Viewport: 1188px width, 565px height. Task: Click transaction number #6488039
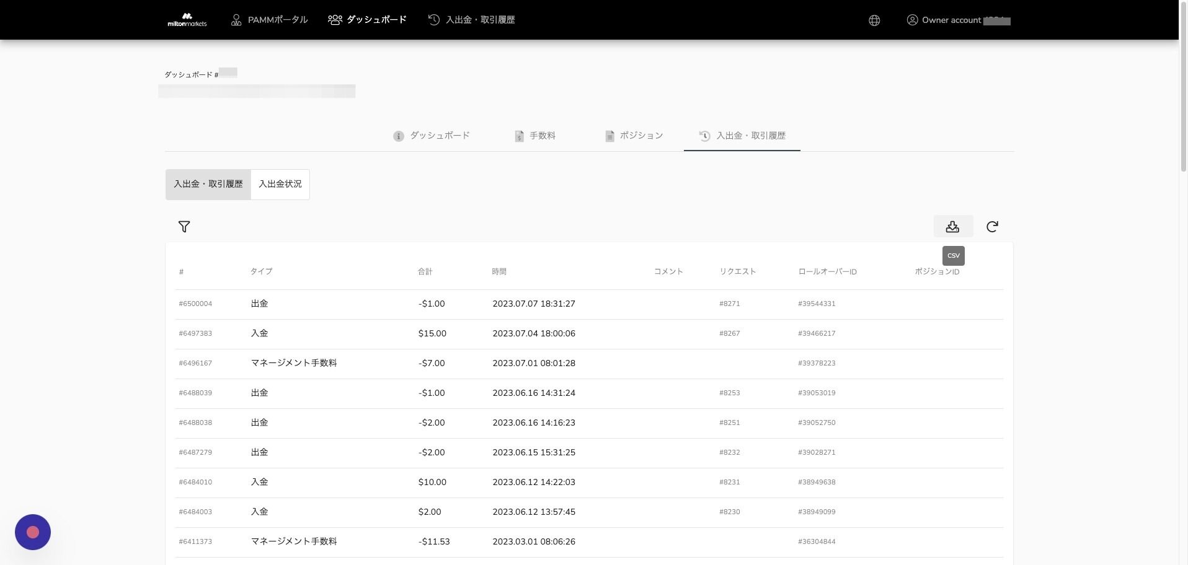coord(195,393)
